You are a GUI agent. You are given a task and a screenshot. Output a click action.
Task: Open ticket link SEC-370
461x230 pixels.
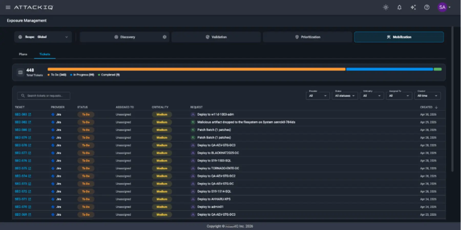(21, 207)
